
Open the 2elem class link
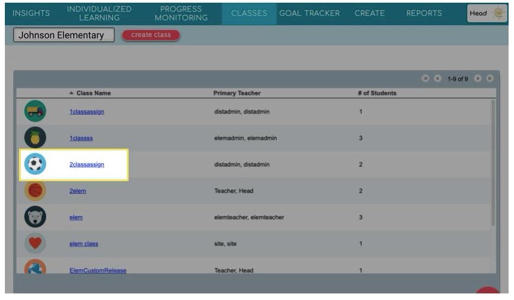(x=78, y=191)
